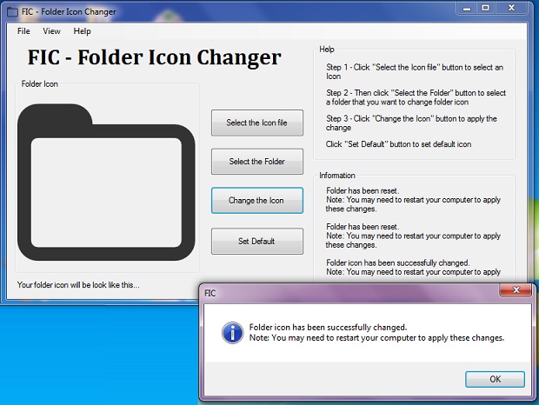This screenshot has width=539, height=405.
Task: Click the FIC app icon in title bar
Action: [x=13, y=12]
